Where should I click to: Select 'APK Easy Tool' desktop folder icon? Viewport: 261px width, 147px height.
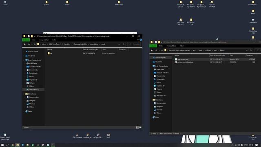pyautogui.click(x=181, y=22)
